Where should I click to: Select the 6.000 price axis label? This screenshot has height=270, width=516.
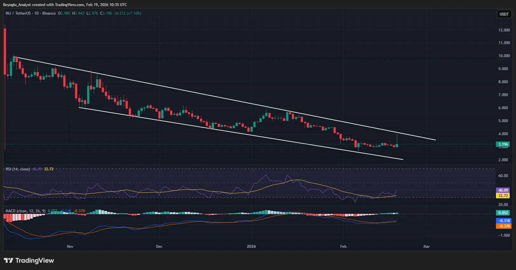tap(503, 108)
